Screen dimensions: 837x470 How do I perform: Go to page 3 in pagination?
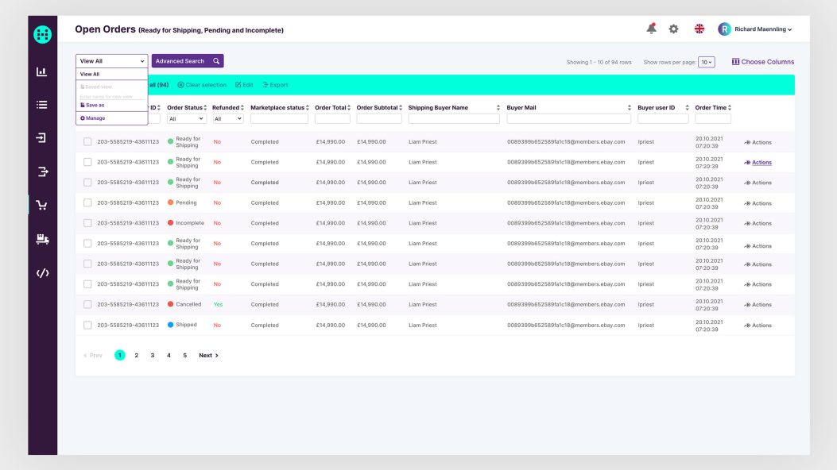click(153, 356)
